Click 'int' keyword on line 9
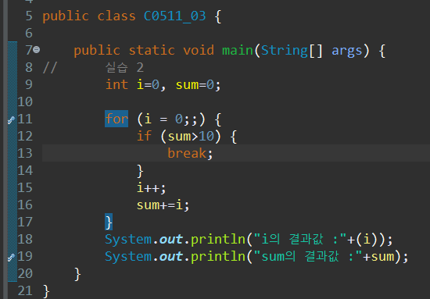The width and height of the screenshot is (430, 299). point(116,84)
